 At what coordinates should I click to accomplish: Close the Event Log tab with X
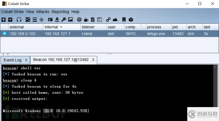[26, 60]
